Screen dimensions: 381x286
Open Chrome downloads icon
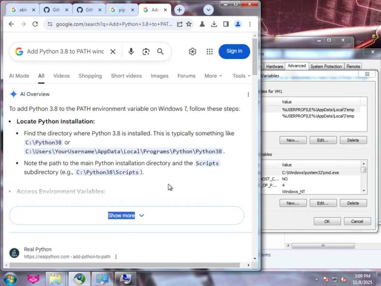click(214, 24)
